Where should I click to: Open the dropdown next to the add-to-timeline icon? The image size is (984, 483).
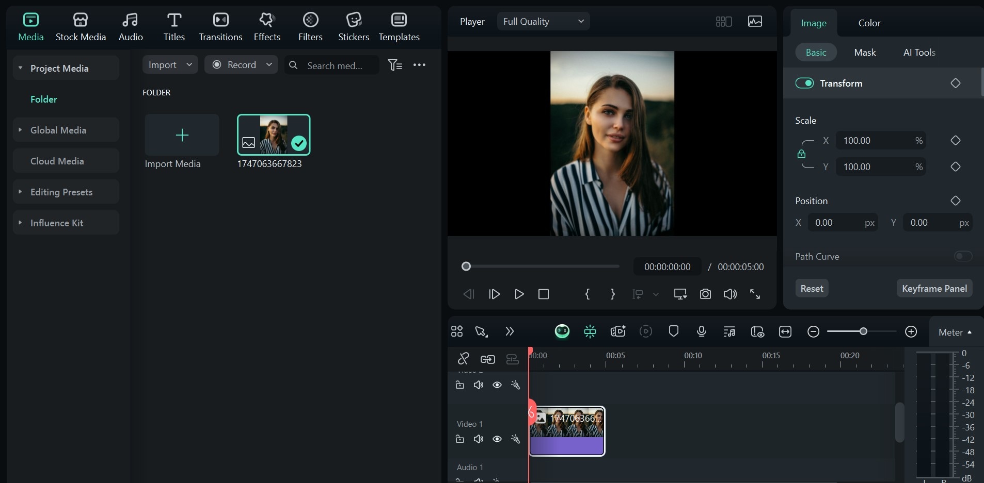656,294
